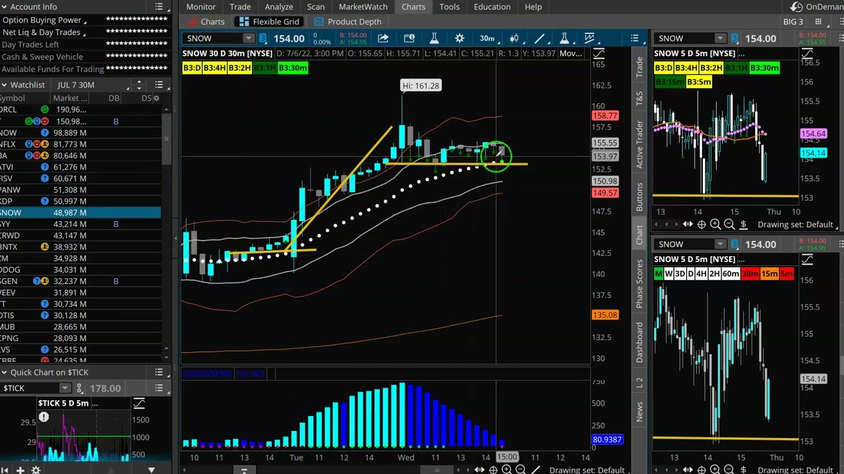
Task: Click the chart settings gear icon
Action: coord(460,38)
